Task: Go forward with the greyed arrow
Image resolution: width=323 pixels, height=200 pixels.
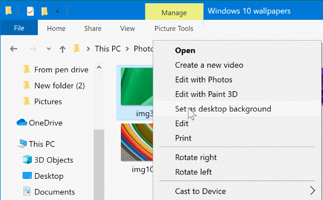Action: tap(33, 49)
